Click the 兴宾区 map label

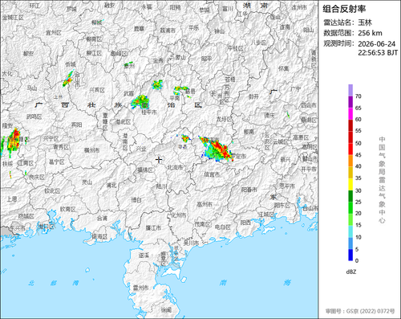(x=97, y=90)
